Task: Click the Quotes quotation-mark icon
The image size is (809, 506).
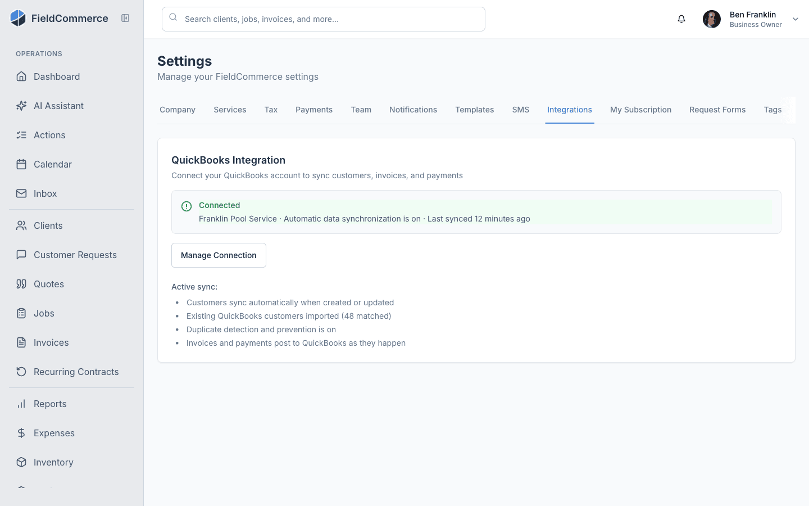Action: tap(21, 284)
